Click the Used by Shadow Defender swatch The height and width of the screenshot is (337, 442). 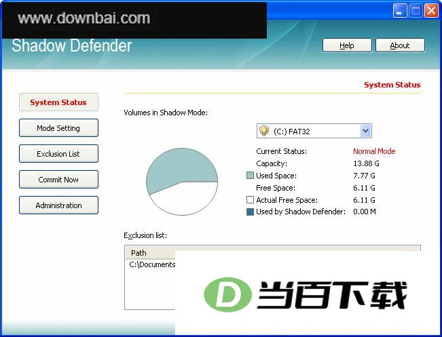(x=250, y=212)
